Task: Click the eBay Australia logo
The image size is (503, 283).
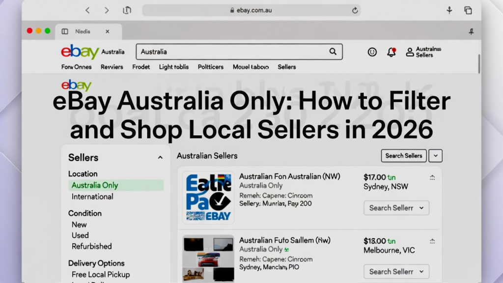Action: point(80,52)
